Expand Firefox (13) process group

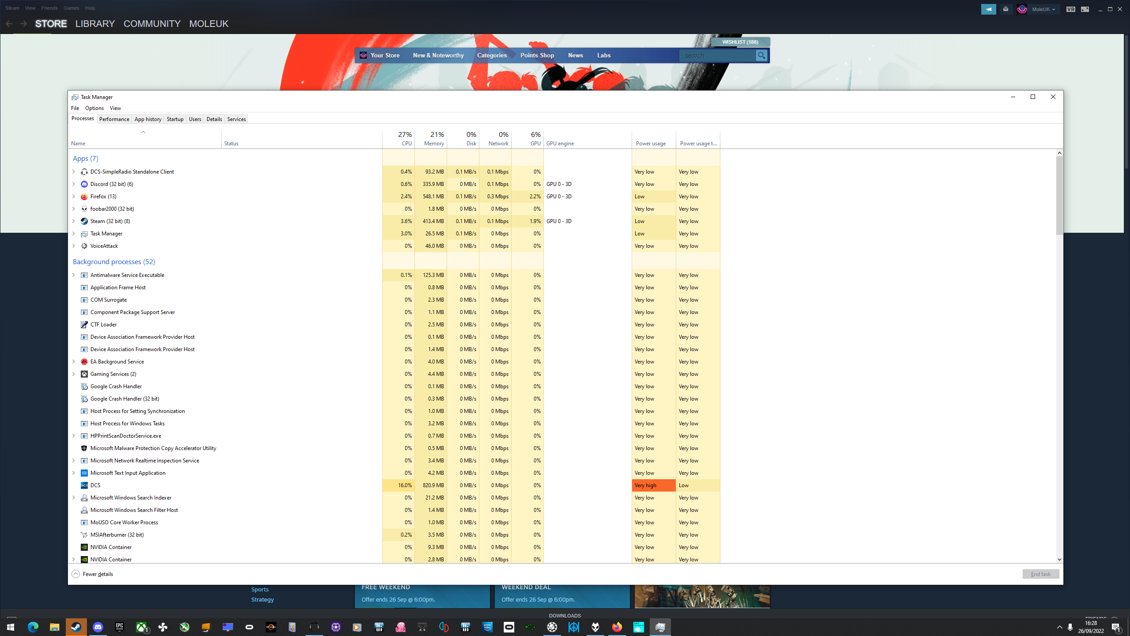tap(74, 197)
